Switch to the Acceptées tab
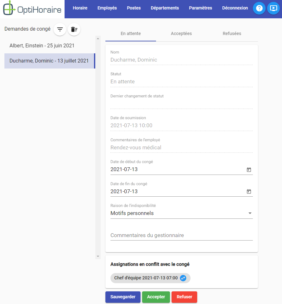The width and height of the screenshot is (282, 304). pos(181,33)
